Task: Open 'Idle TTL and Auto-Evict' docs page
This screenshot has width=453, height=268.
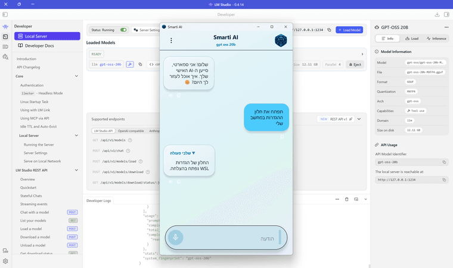Action: point(38,127)
